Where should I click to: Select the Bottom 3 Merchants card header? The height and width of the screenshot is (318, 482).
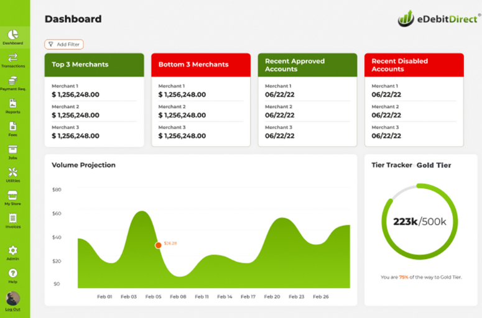tap(201, 65)
